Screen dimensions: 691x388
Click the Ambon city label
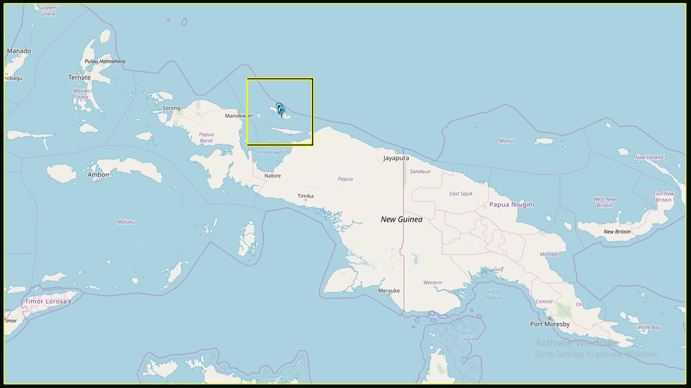[x=97, y=174]
